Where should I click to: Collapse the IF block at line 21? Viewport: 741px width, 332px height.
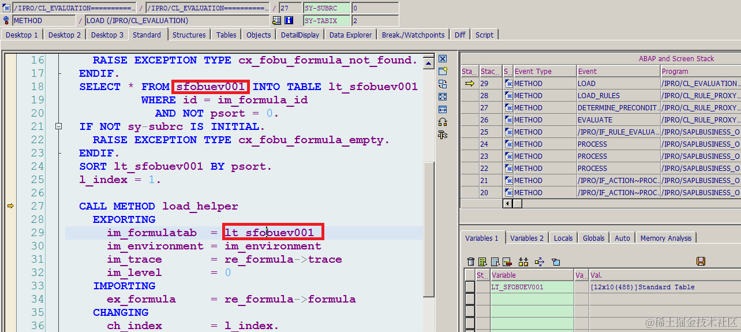58,126
